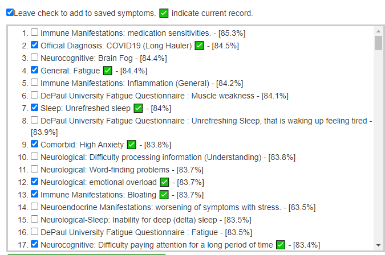The height and width of the screenshot is (255, 385).
Task: Uncheck 'Leave check to add to saved symptoms'
Action: [x=10, y=13]
